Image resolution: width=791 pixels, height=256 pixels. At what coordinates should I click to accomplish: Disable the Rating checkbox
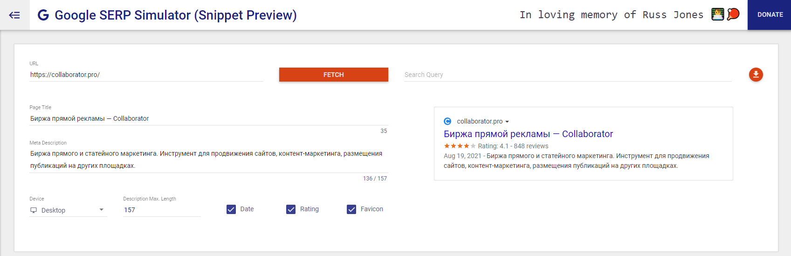(291, 209)
